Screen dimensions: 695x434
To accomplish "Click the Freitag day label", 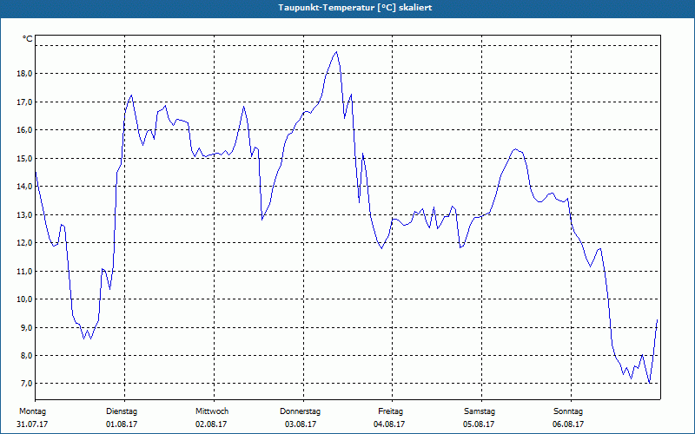I will pyautogui.click(x=390, y=411).
